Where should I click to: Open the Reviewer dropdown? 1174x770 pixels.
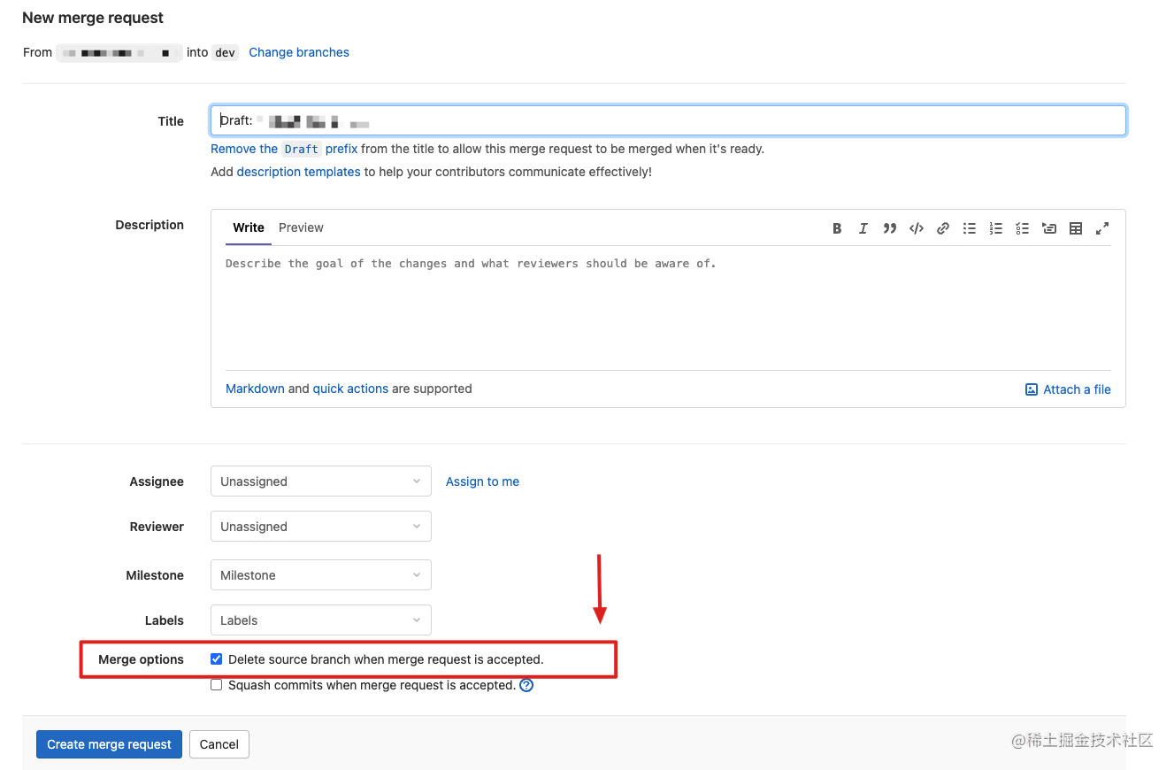tap(320, 527)
